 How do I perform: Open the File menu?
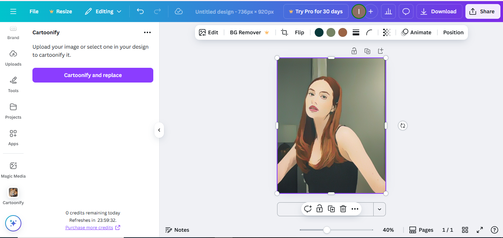[34, 11]
